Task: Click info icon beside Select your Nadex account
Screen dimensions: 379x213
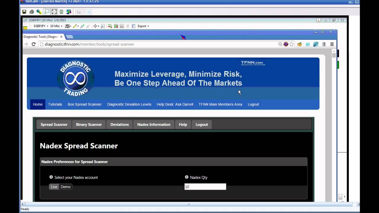Action: (x=51, y=177)
